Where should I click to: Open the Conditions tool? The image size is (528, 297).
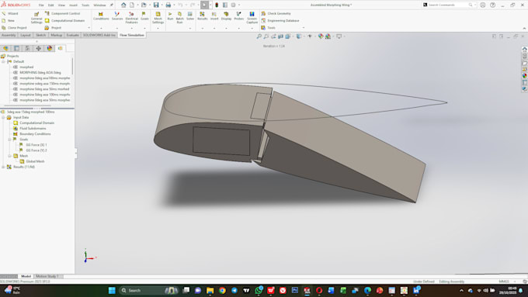[x=101, y=16]
